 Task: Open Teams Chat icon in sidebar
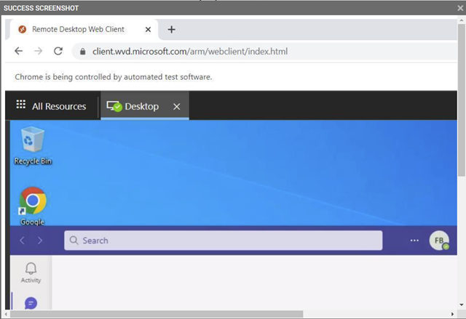click(31, 303)
